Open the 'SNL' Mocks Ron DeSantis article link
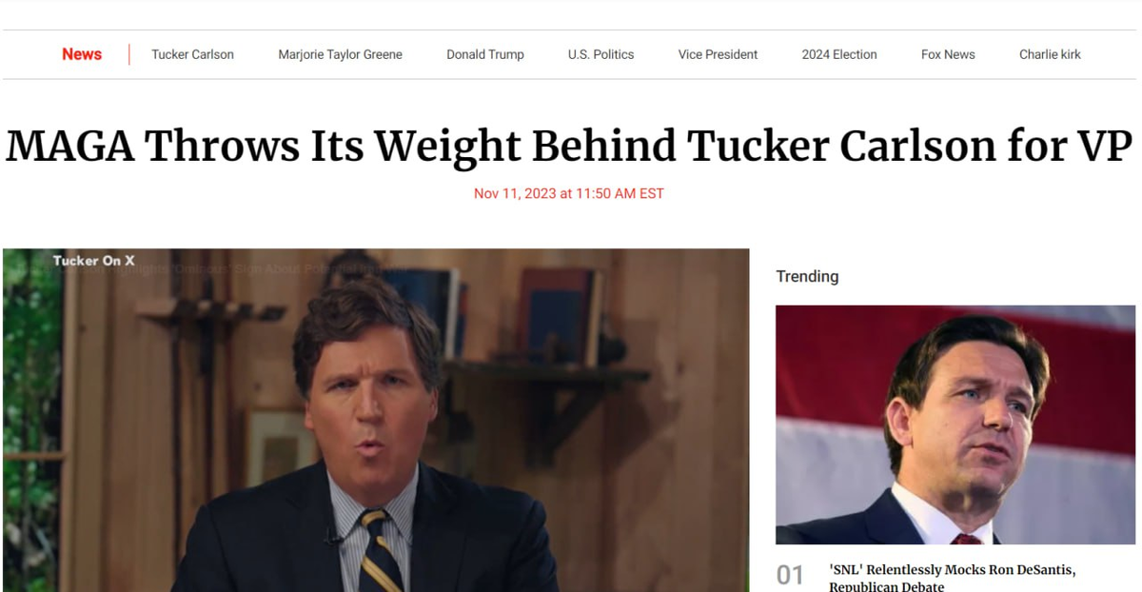The height and width of the screenshot is (592, 1142). (952, 578)
